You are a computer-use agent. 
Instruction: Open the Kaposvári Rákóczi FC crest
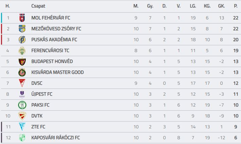click(x=22, y=138)
